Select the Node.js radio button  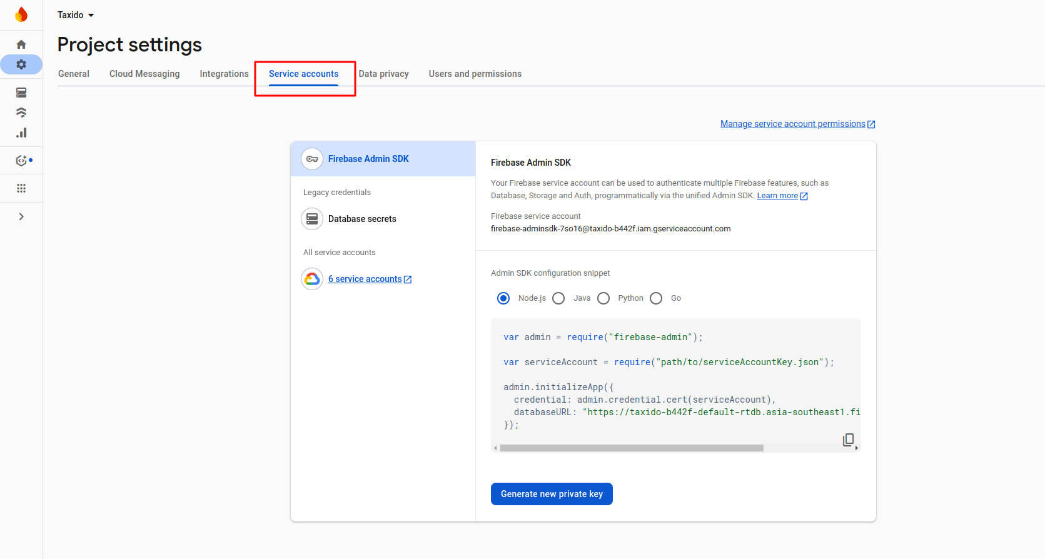[503, 298]
